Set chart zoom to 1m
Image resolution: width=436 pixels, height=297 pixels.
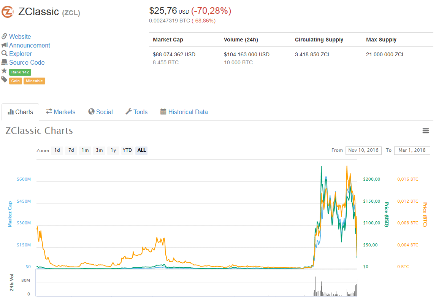[85, 150]
